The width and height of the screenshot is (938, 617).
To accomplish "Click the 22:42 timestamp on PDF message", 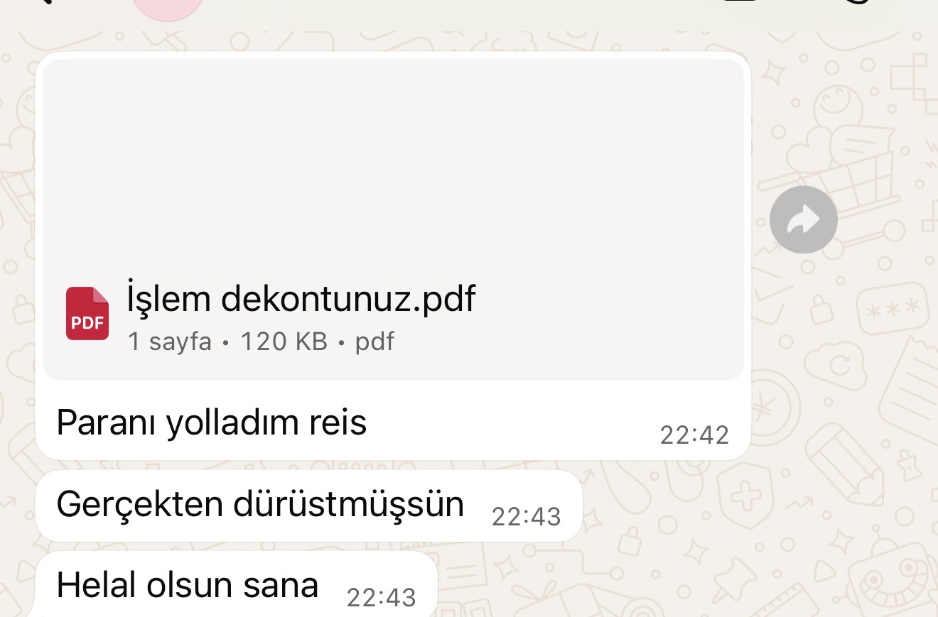I will pos(694,435).
